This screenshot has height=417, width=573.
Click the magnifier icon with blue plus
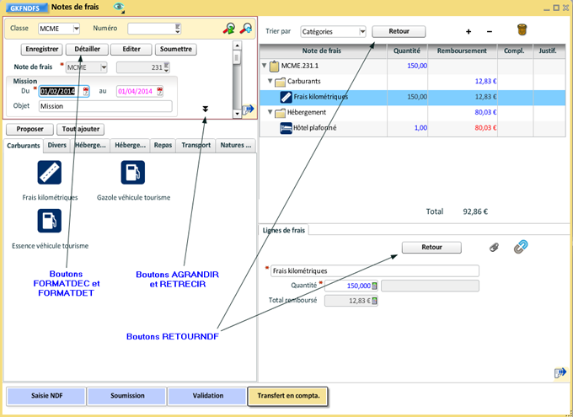coord(245,29)
